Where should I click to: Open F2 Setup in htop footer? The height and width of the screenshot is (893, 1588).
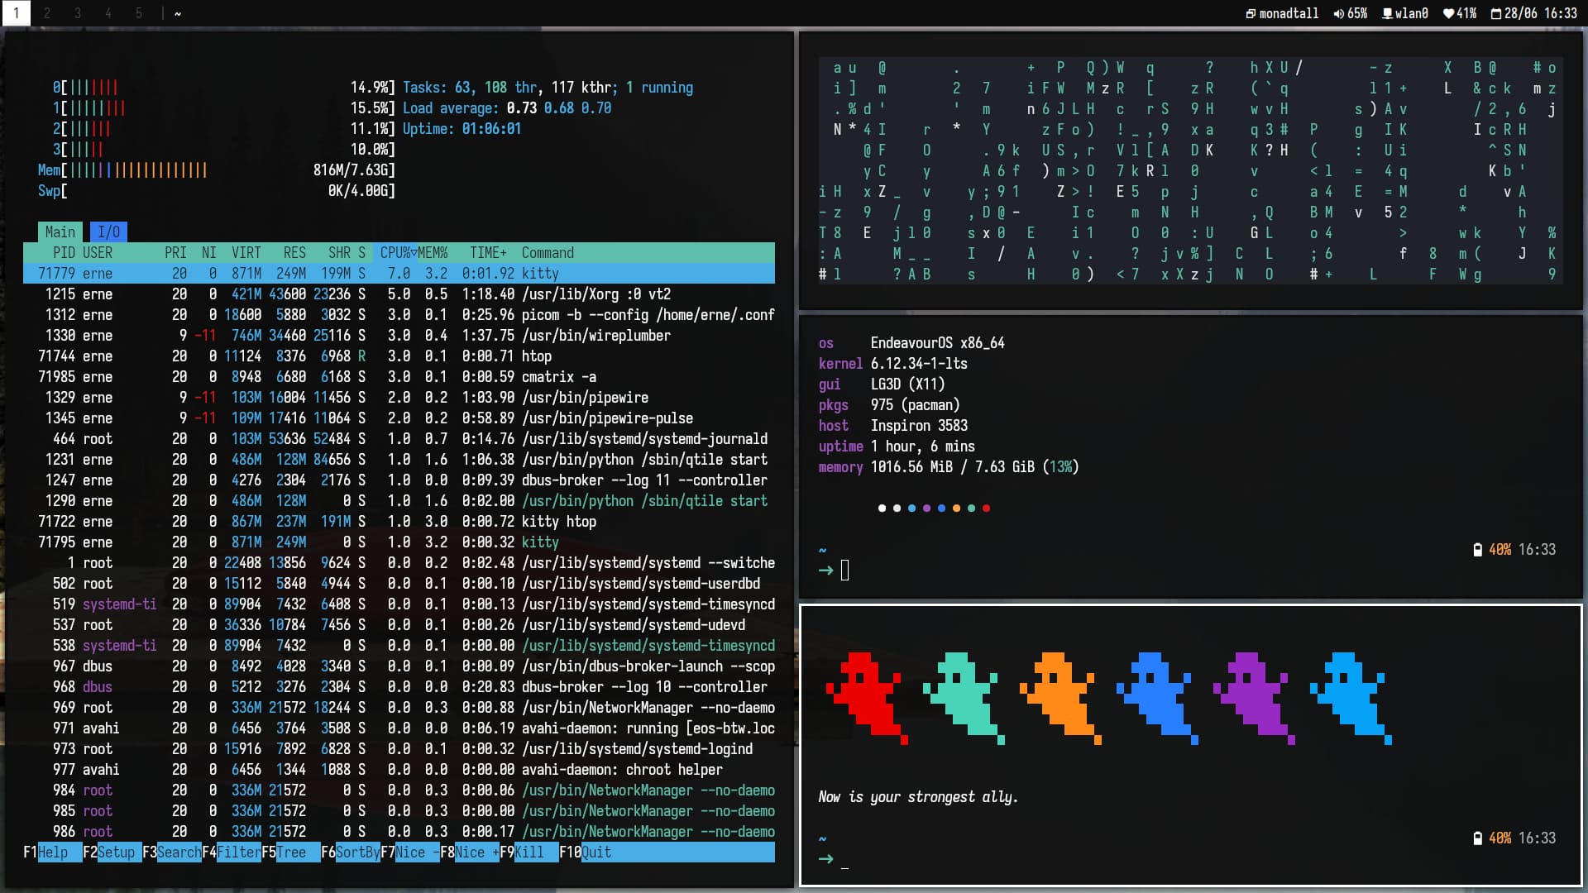(116, 852)
